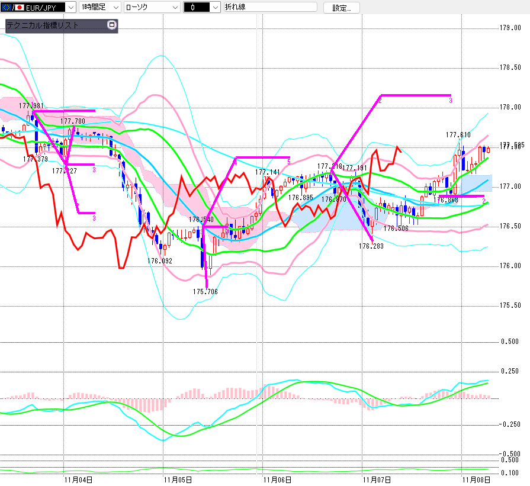
Task: Select the 11月06日 date axis marker
Action: click(278, 479)
